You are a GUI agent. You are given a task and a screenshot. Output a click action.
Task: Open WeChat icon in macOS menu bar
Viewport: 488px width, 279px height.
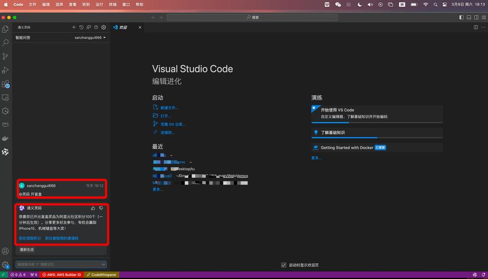(338, 4)
